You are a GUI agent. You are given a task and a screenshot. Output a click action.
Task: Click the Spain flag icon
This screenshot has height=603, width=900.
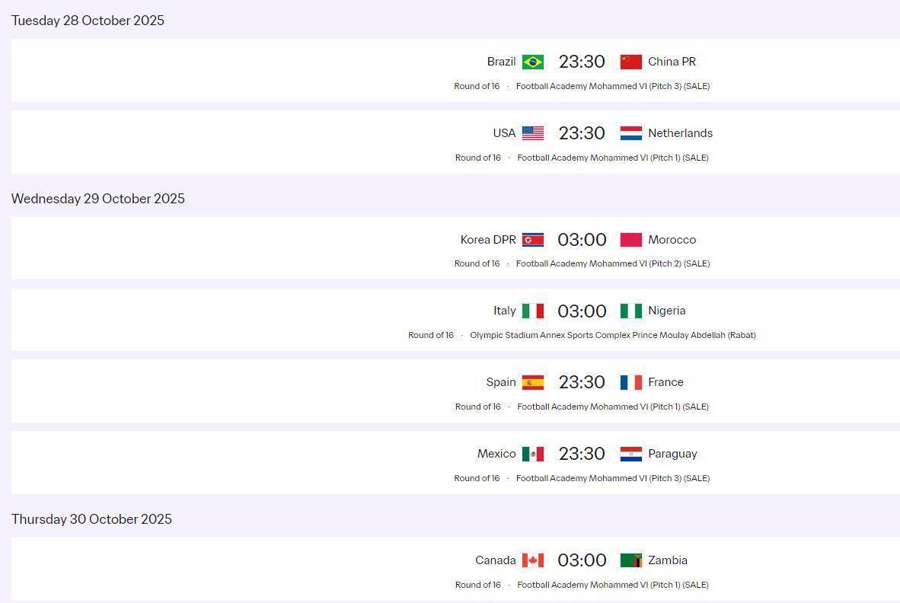coord(532,382)
